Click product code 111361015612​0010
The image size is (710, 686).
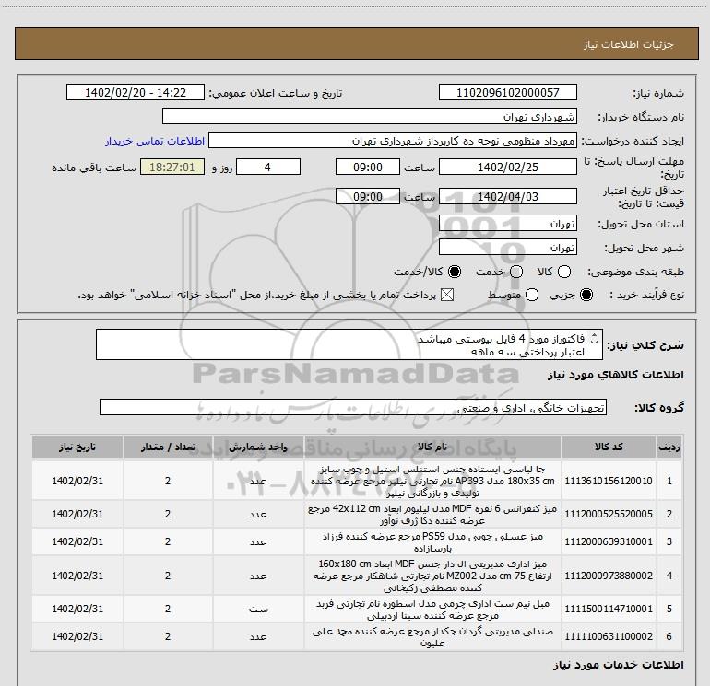pos(609,481)
